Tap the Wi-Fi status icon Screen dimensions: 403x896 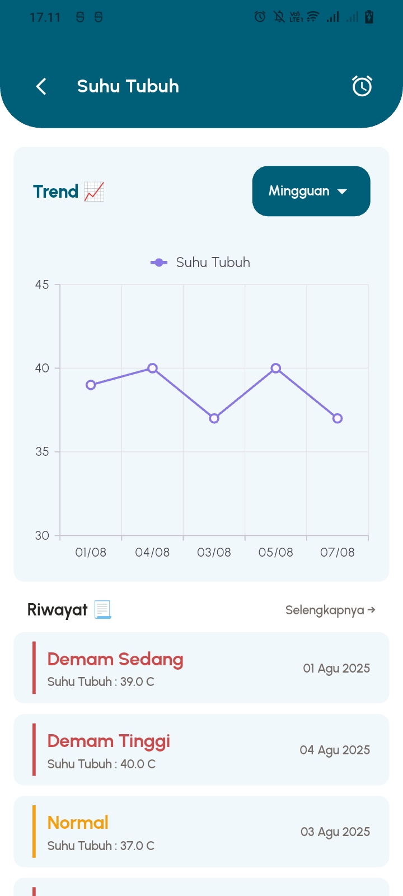point(313,17)
